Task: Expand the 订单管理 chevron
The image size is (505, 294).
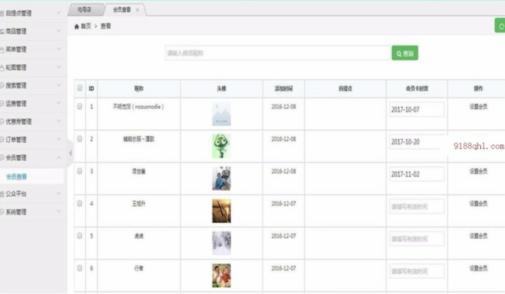Action: coord(58,139)
